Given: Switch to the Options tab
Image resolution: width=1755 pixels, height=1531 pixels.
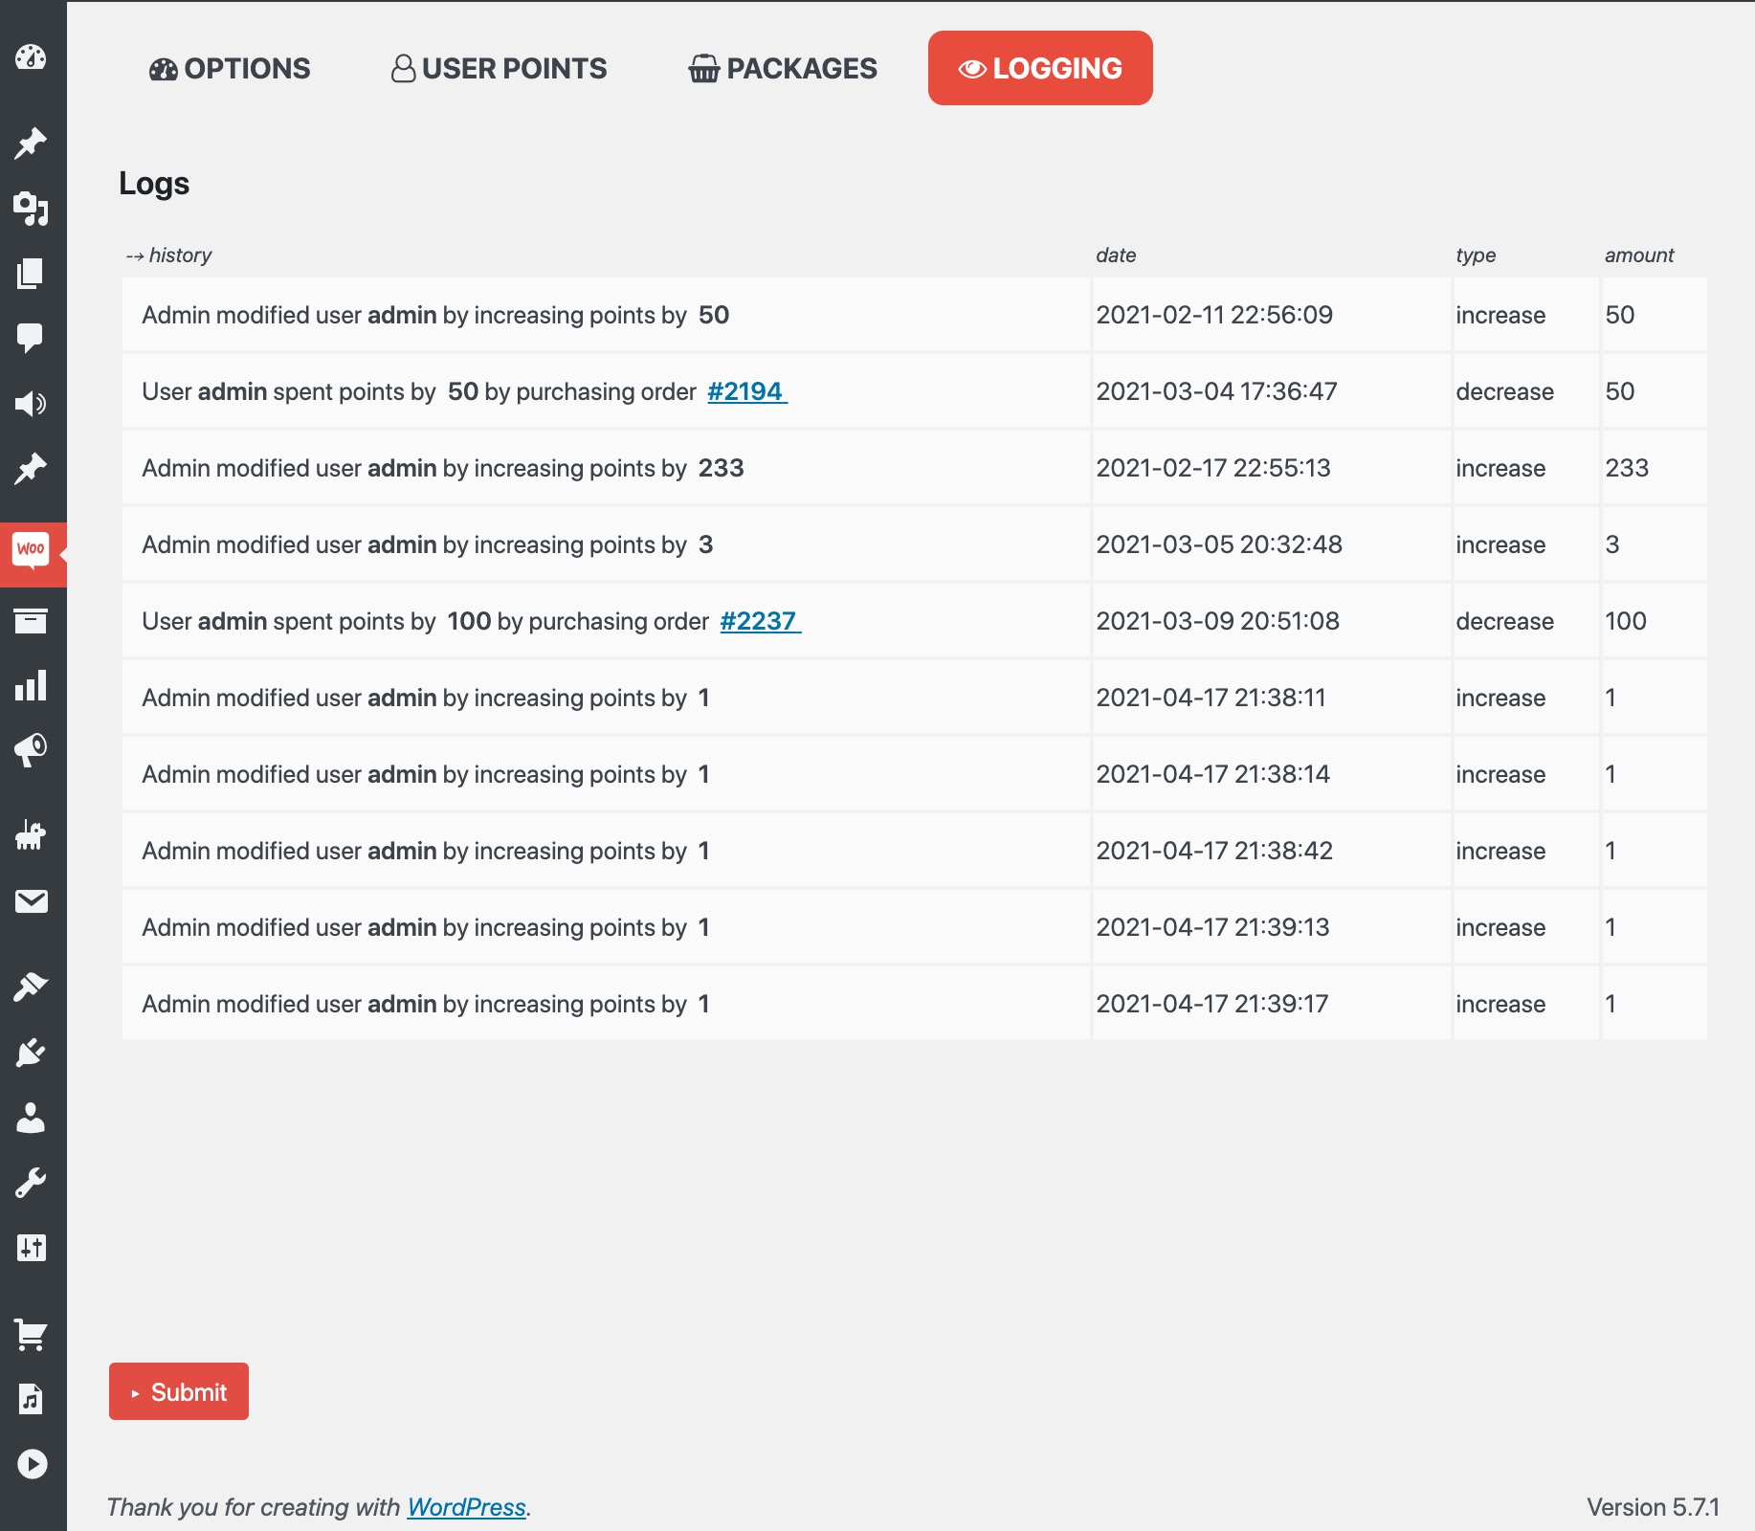Looking at the screenshot, I should click(230, 68).
